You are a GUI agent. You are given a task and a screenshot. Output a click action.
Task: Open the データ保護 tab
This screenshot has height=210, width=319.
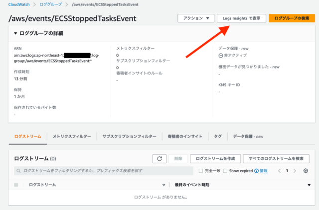point(248,137)
